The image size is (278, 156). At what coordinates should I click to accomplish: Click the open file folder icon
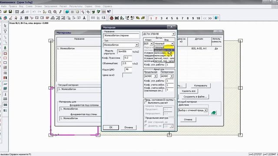5,12
